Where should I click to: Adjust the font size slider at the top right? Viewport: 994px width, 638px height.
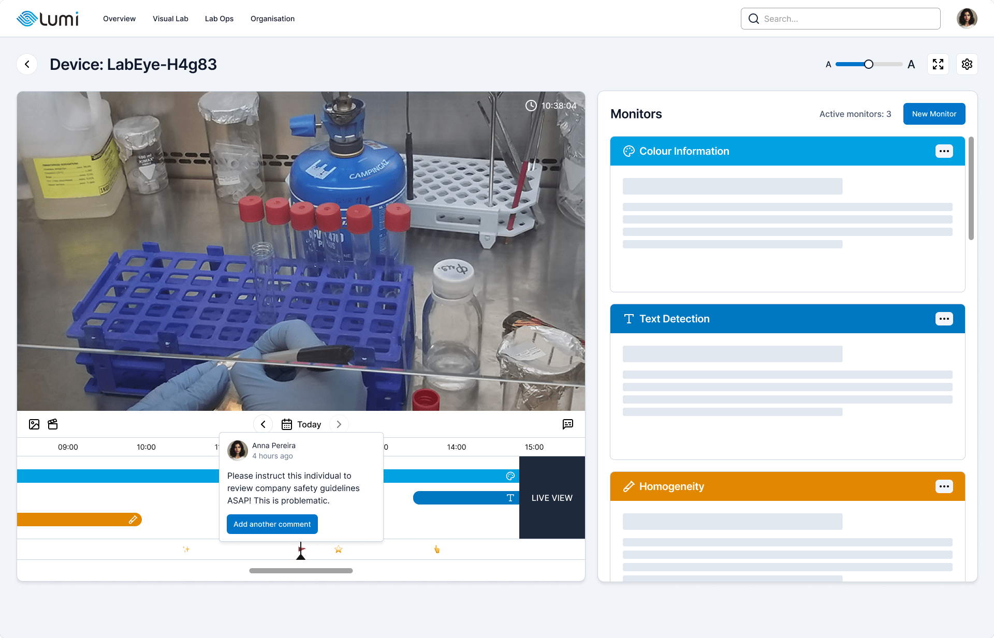pyautogui.click(x=869, y=64)
